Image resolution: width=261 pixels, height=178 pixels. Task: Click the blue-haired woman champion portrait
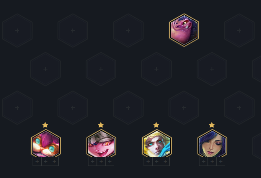pos(212,144)
